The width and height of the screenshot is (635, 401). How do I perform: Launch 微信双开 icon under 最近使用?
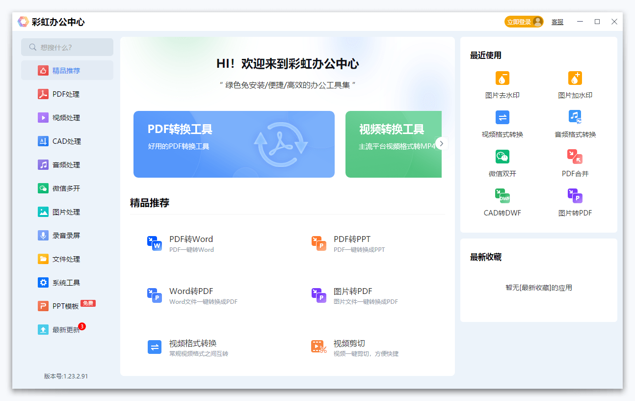coord(503,157)
